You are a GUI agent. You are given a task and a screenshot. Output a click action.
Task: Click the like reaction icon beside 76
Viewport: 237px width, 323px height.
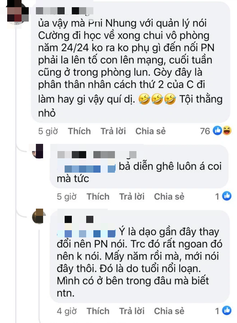click(217, 131)
